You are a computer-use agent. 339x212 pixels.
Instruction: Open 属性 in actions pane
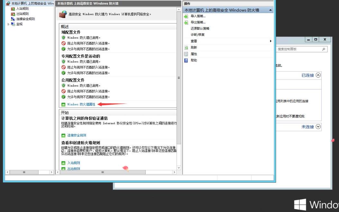point(194,54)
